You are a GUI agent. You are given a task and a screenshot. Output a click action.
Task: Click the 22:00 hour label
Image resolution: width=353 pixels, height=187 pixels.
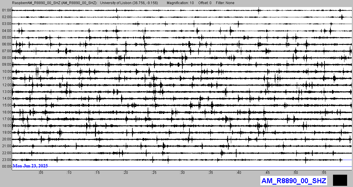coord(6,153)
